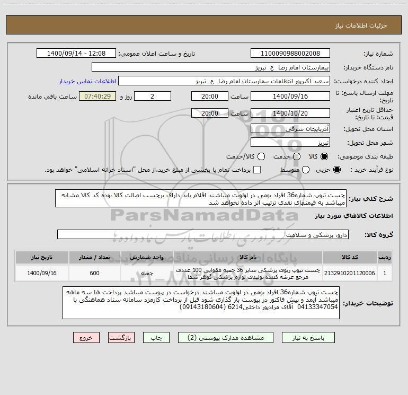Click the چاپ print button

(x=156, y=338)
